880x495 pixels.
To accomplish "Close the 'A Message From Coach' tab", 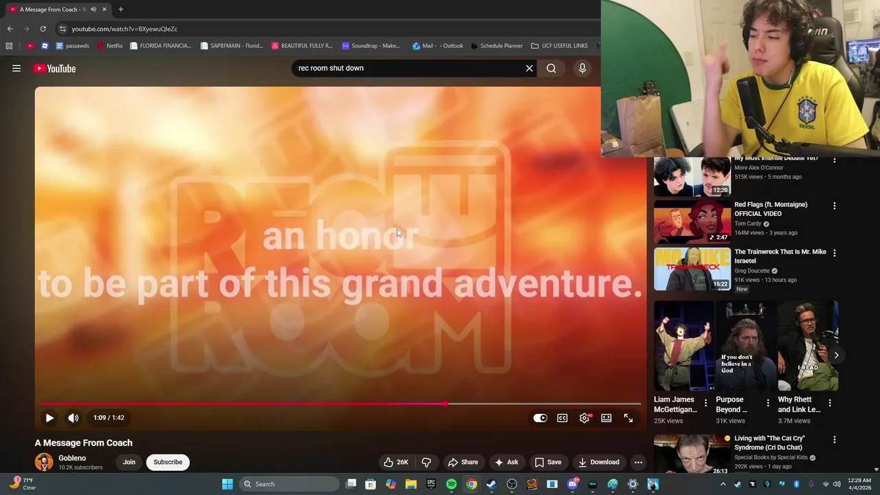I will point(104,9).
